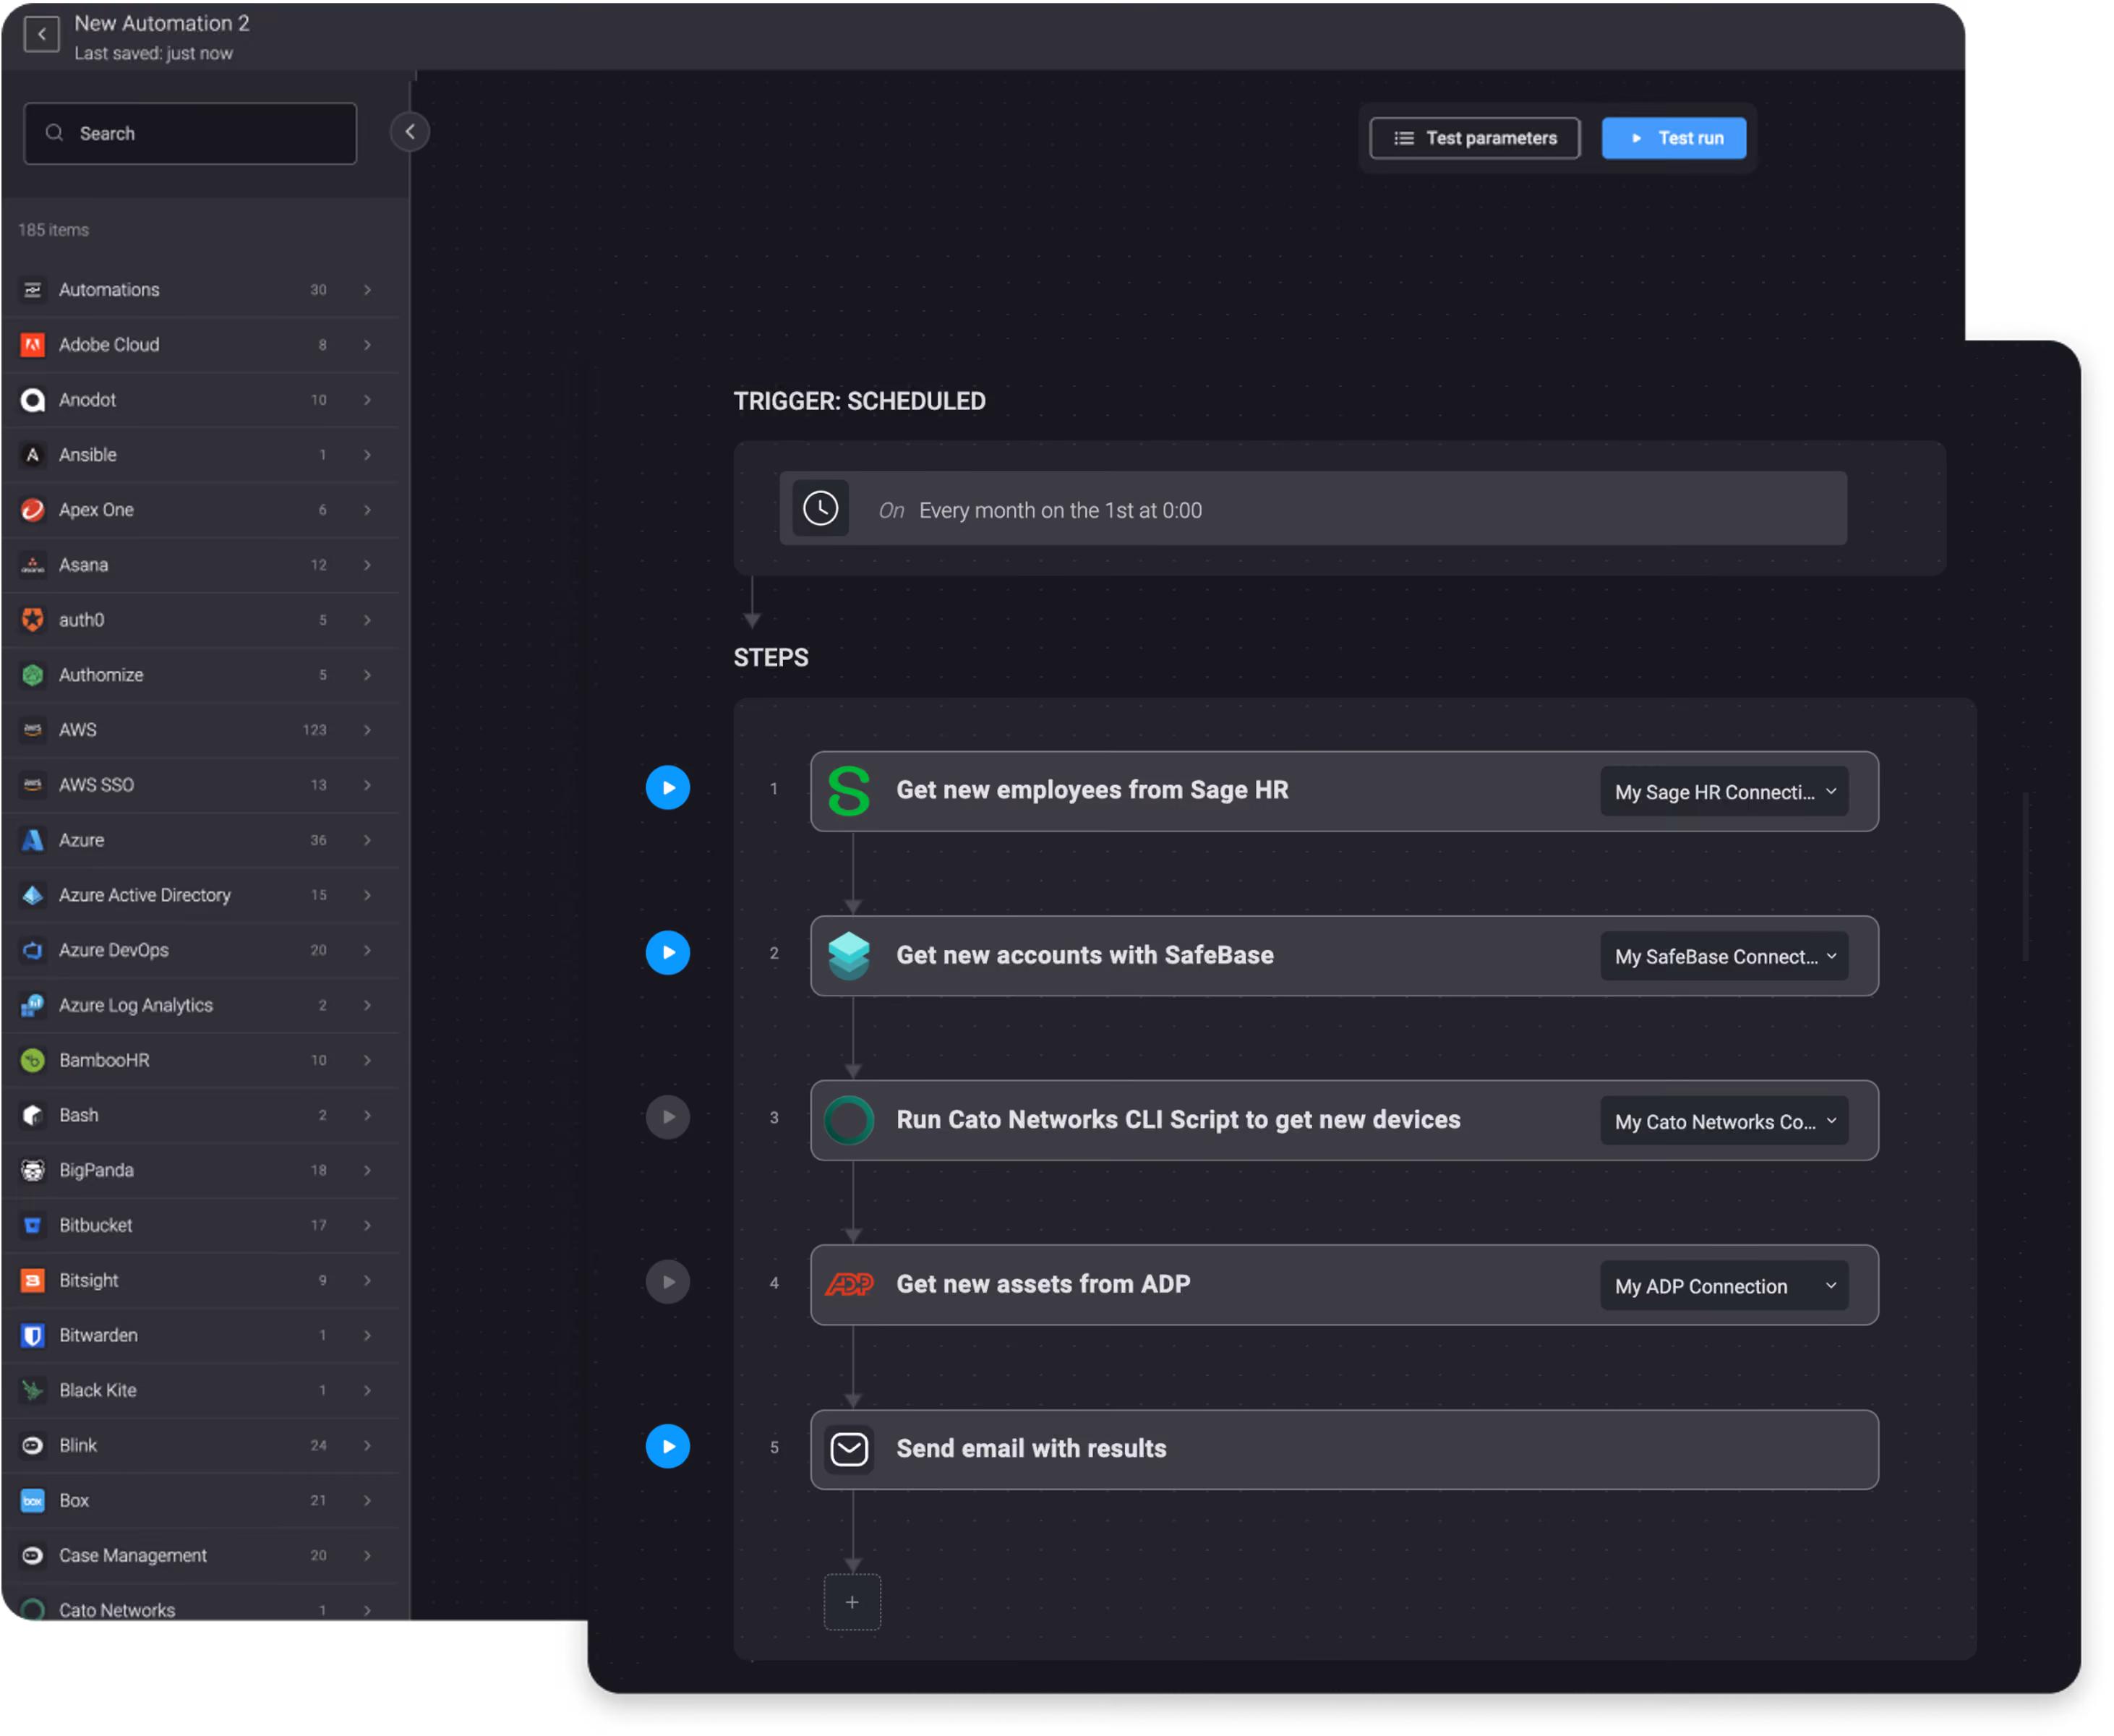Click the grey play button for step 4
Viewport: 2114px width, 1736px height.
[x=668, y=1283]
